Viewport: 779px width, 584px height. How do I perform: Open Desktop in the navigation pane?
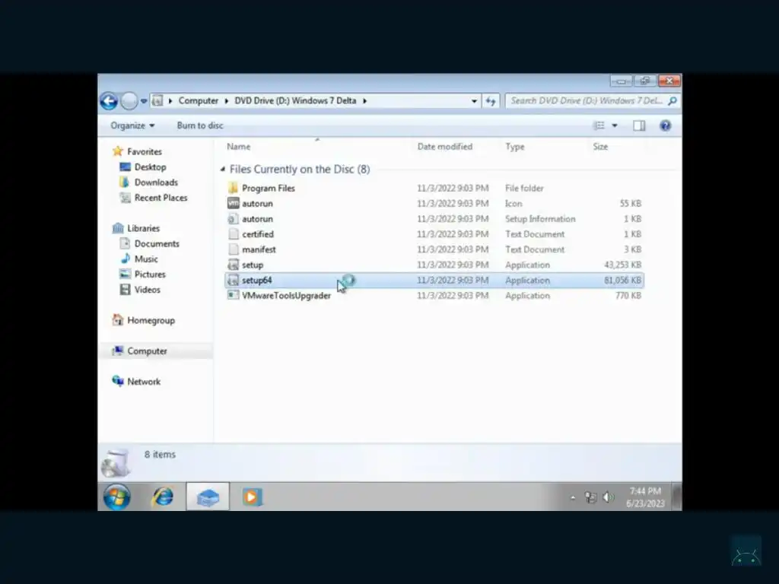(150, 167)
